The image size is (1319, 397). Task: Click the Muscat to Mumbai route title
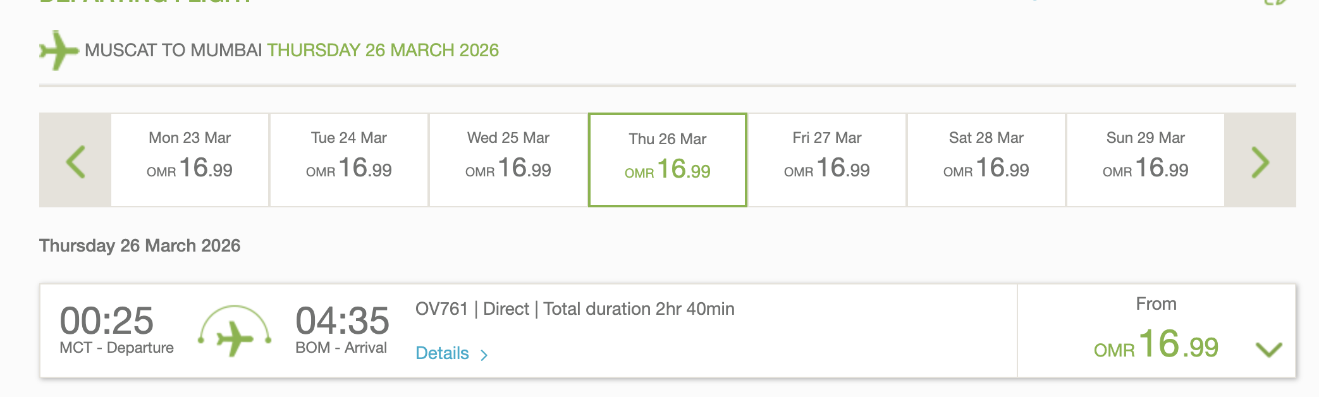(x=173, y=50)
